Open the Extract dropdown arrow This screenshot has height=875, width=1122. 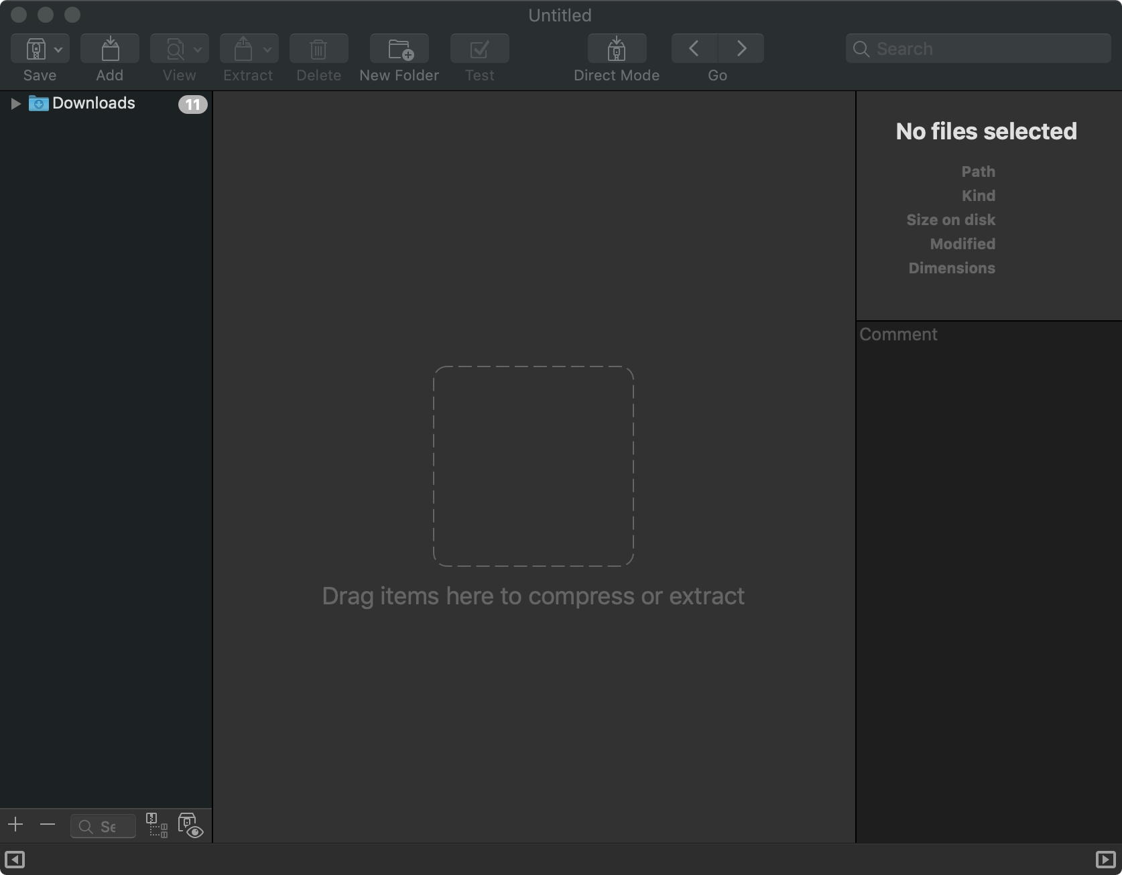point(267,50)
